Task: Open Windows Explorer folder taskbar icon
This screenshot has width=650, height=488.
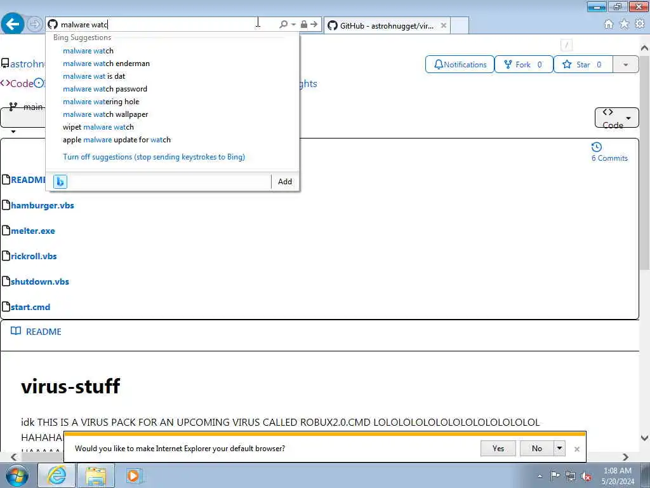Action: click(95, 476)
